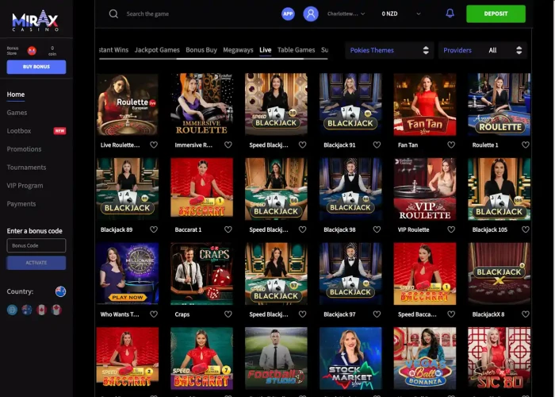
Task: Open Tournaments in sidebar
Action: coord(26,168)
